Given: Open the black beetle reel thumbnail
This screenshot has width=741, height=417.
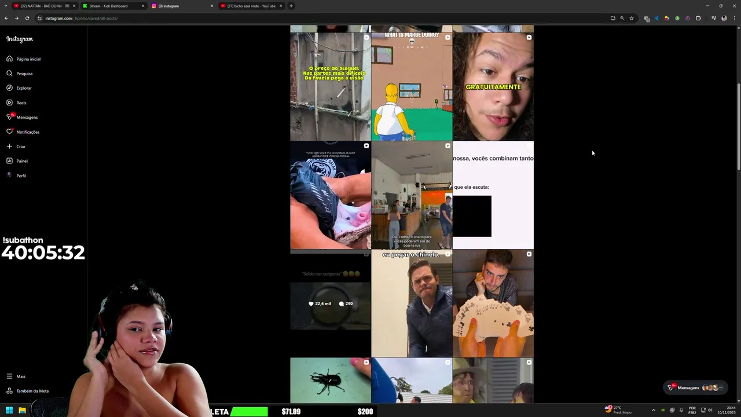Looking at the screenshot, I should (x=330, y=381).
